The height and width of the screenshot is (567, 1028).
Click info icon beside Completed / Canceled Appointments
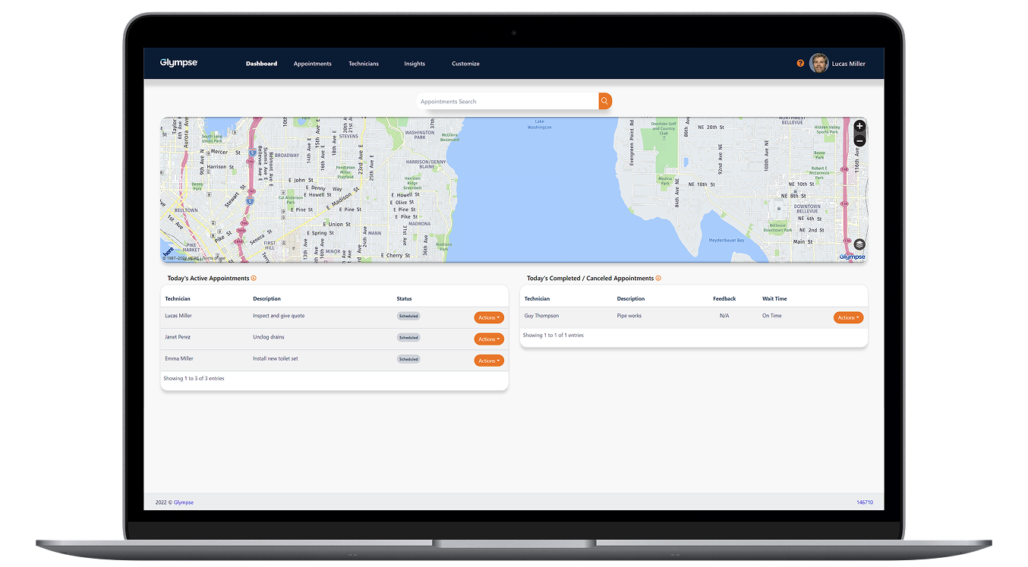658,279
